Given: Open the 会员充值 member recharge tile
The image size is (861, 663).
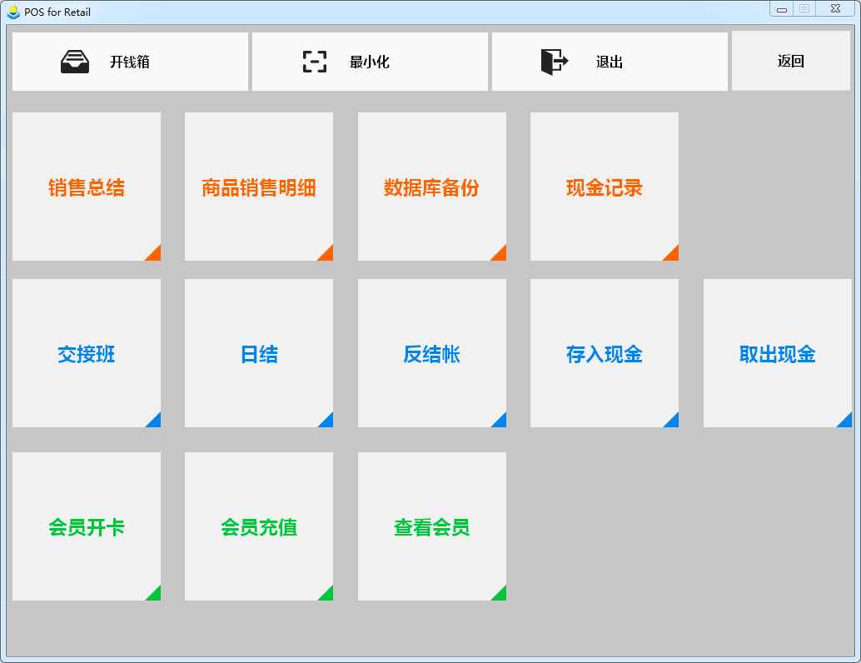Looking at the screenshot, I should [259, 527].
